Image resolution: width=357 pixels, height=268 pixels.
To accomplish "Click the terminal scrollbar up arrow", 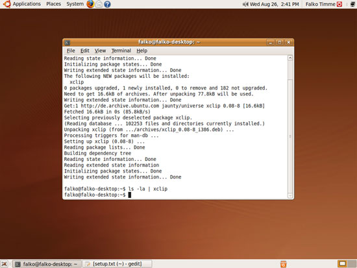I will (290, 58).
